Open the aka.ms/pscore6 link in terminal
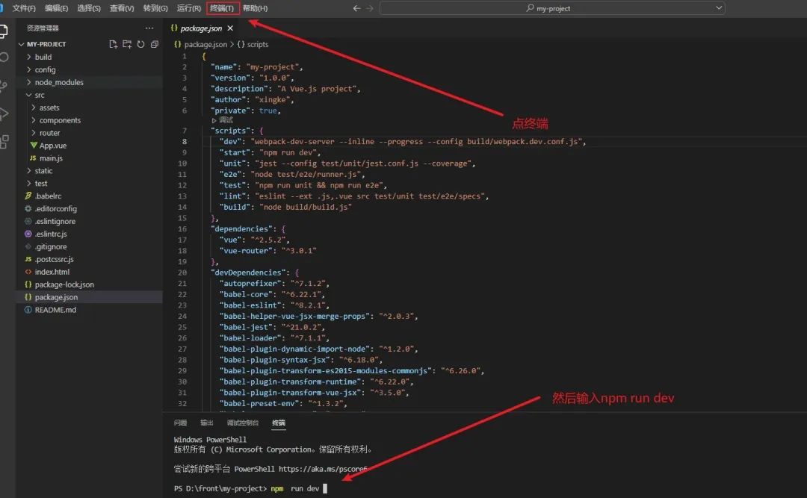The height and width of the screenshot is (498, 807). (x=323, y=469)
